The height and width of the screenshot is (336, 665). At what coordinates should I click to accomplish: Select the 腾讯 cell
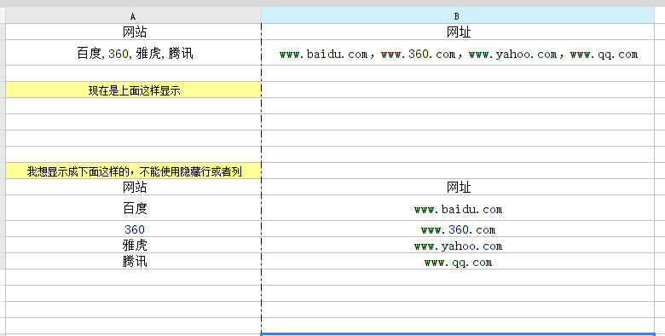click(x=133, y=261)
